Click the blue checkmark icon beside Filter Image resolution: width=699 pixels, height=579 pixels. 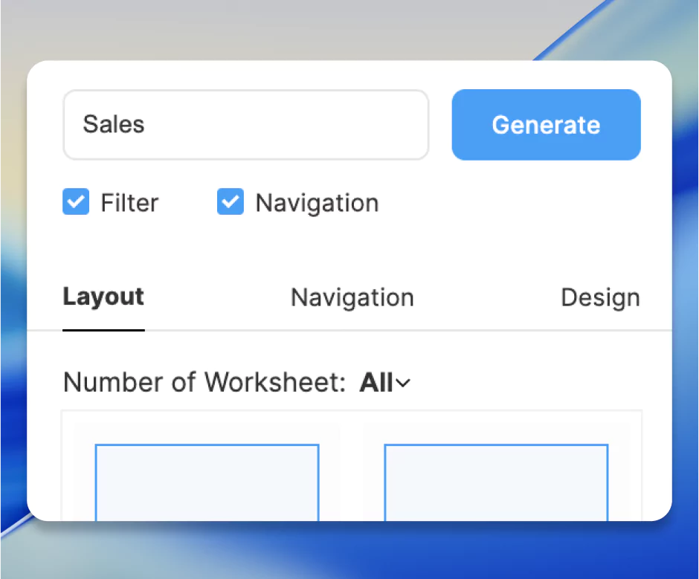[x=75, y=201]
